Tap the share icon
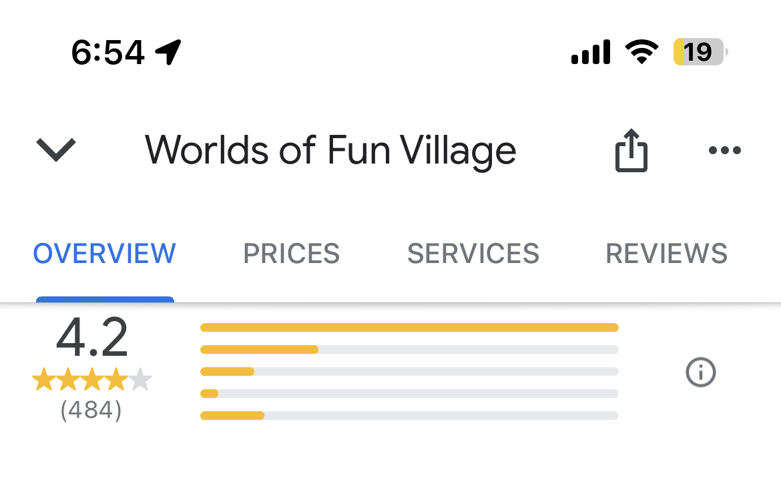781x488 pixels. coord(631,150)
